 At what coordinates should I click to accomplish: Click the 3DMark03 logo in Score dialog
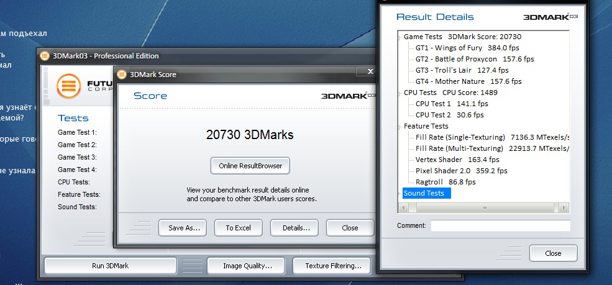(x=349, y=96)
